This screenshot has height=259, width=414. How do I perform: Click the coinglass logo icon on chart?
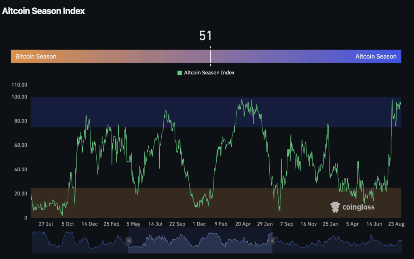[x=335, y=207]
